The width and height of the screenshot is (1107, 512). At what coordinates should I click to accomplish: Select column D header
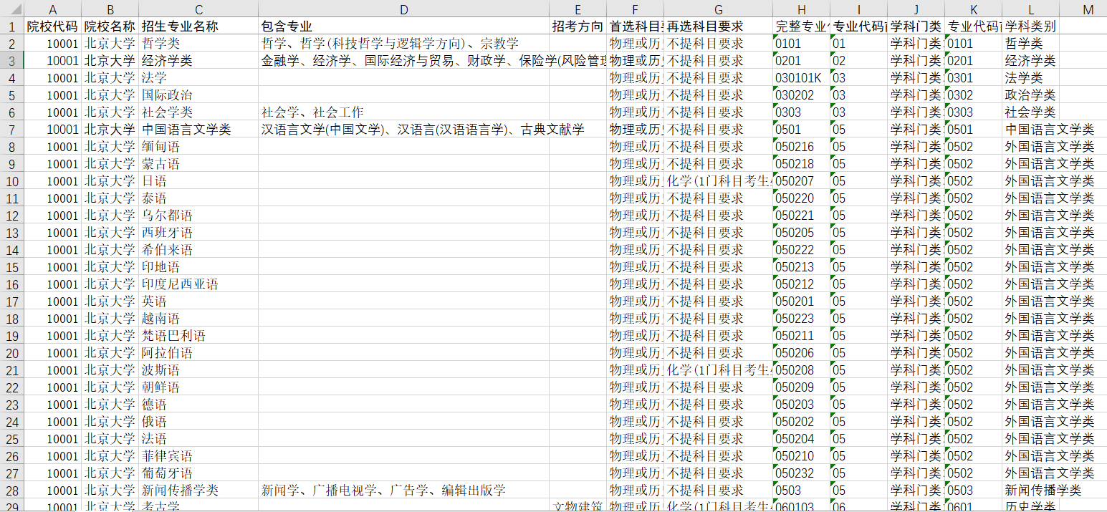(404, 9)
